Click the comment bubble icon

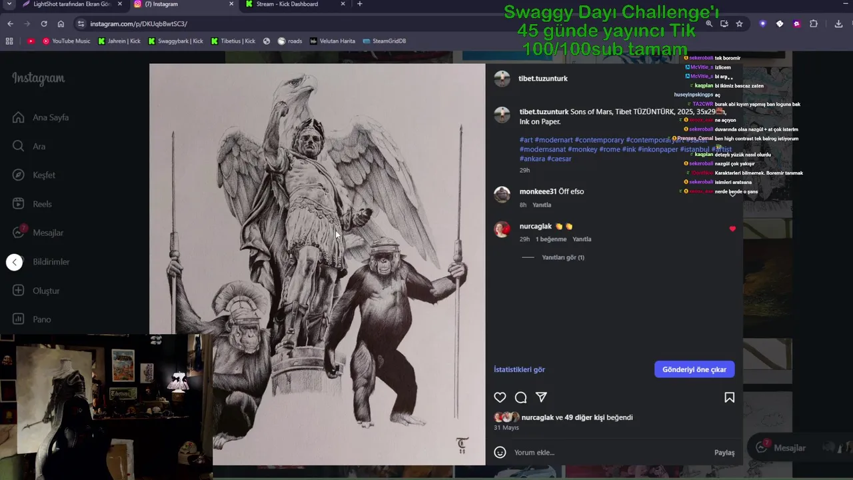pyautogui.click(x=520, y=397)
